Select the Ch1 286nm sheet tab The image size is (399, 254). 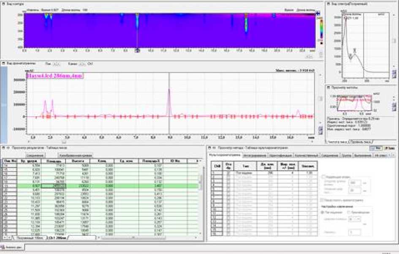click(57, 238)
